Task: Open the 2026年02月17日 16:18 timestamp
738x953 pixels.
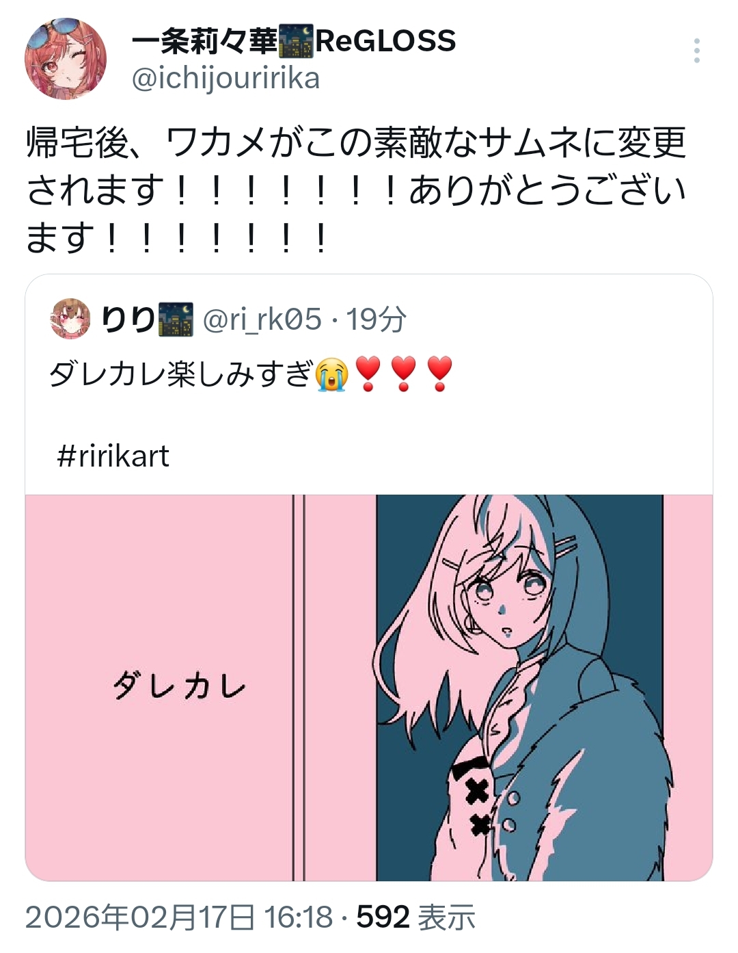Action: click(179, 917)
